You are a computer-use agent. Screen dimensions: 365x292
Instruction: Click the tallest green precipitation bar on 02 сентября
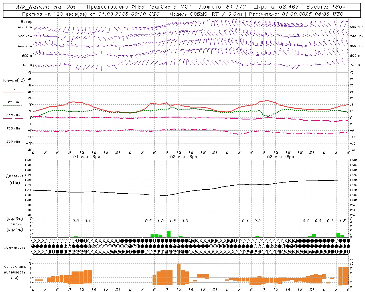tap(169, 234)
